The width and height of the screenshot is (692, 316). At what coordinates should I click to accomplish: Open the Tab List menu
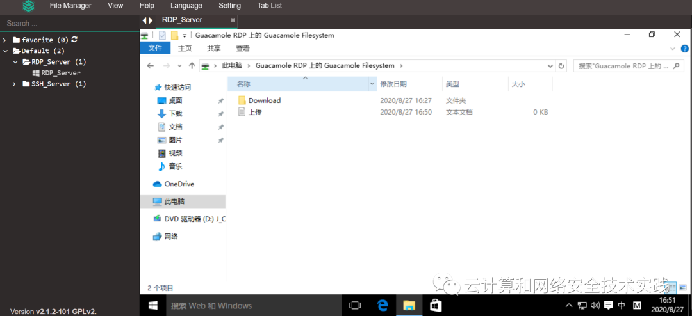(270, 6)
